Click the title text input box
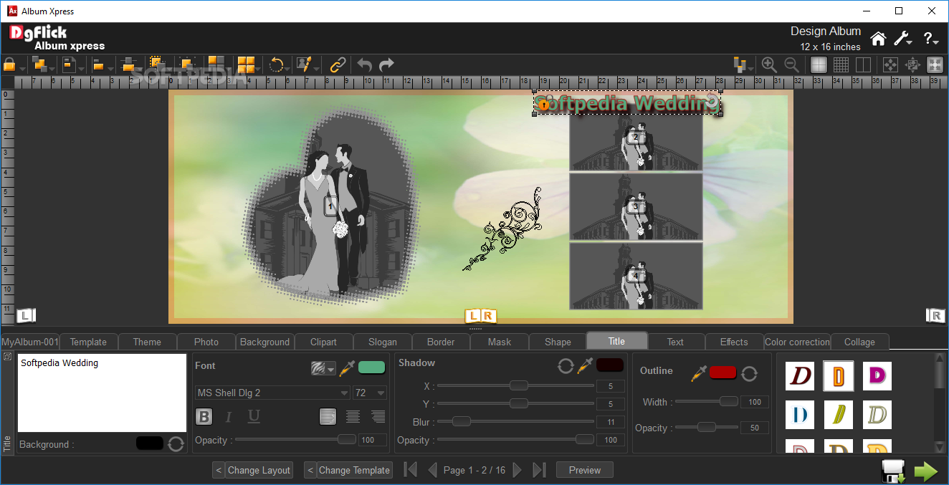Screen dimensions: 949x485 102,393
